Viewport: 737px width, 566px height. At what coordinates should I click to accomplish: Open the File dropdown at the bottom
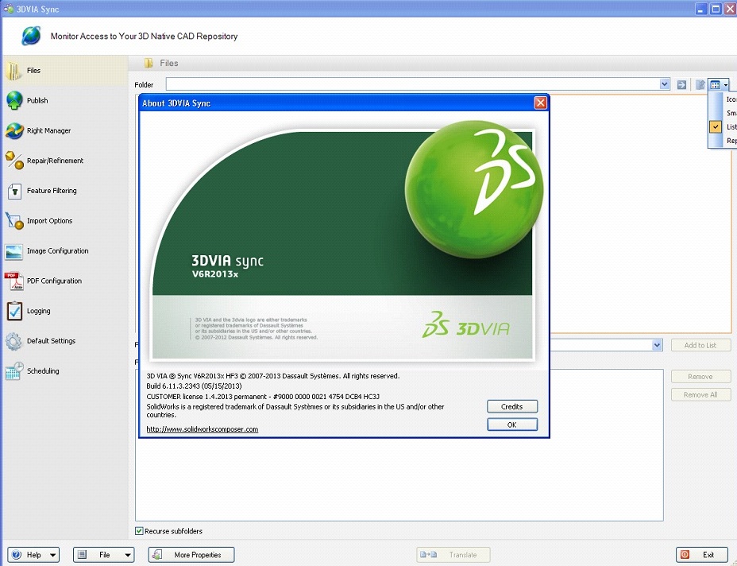click(x=103, y=554)
